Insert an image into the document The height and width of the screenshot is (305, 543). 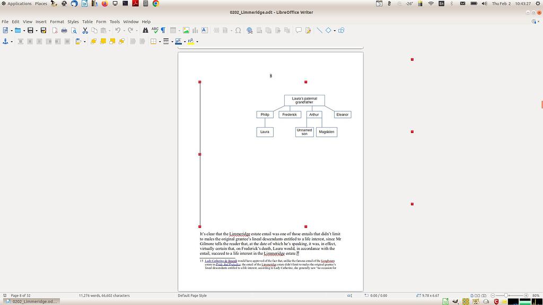coord(186,30)
